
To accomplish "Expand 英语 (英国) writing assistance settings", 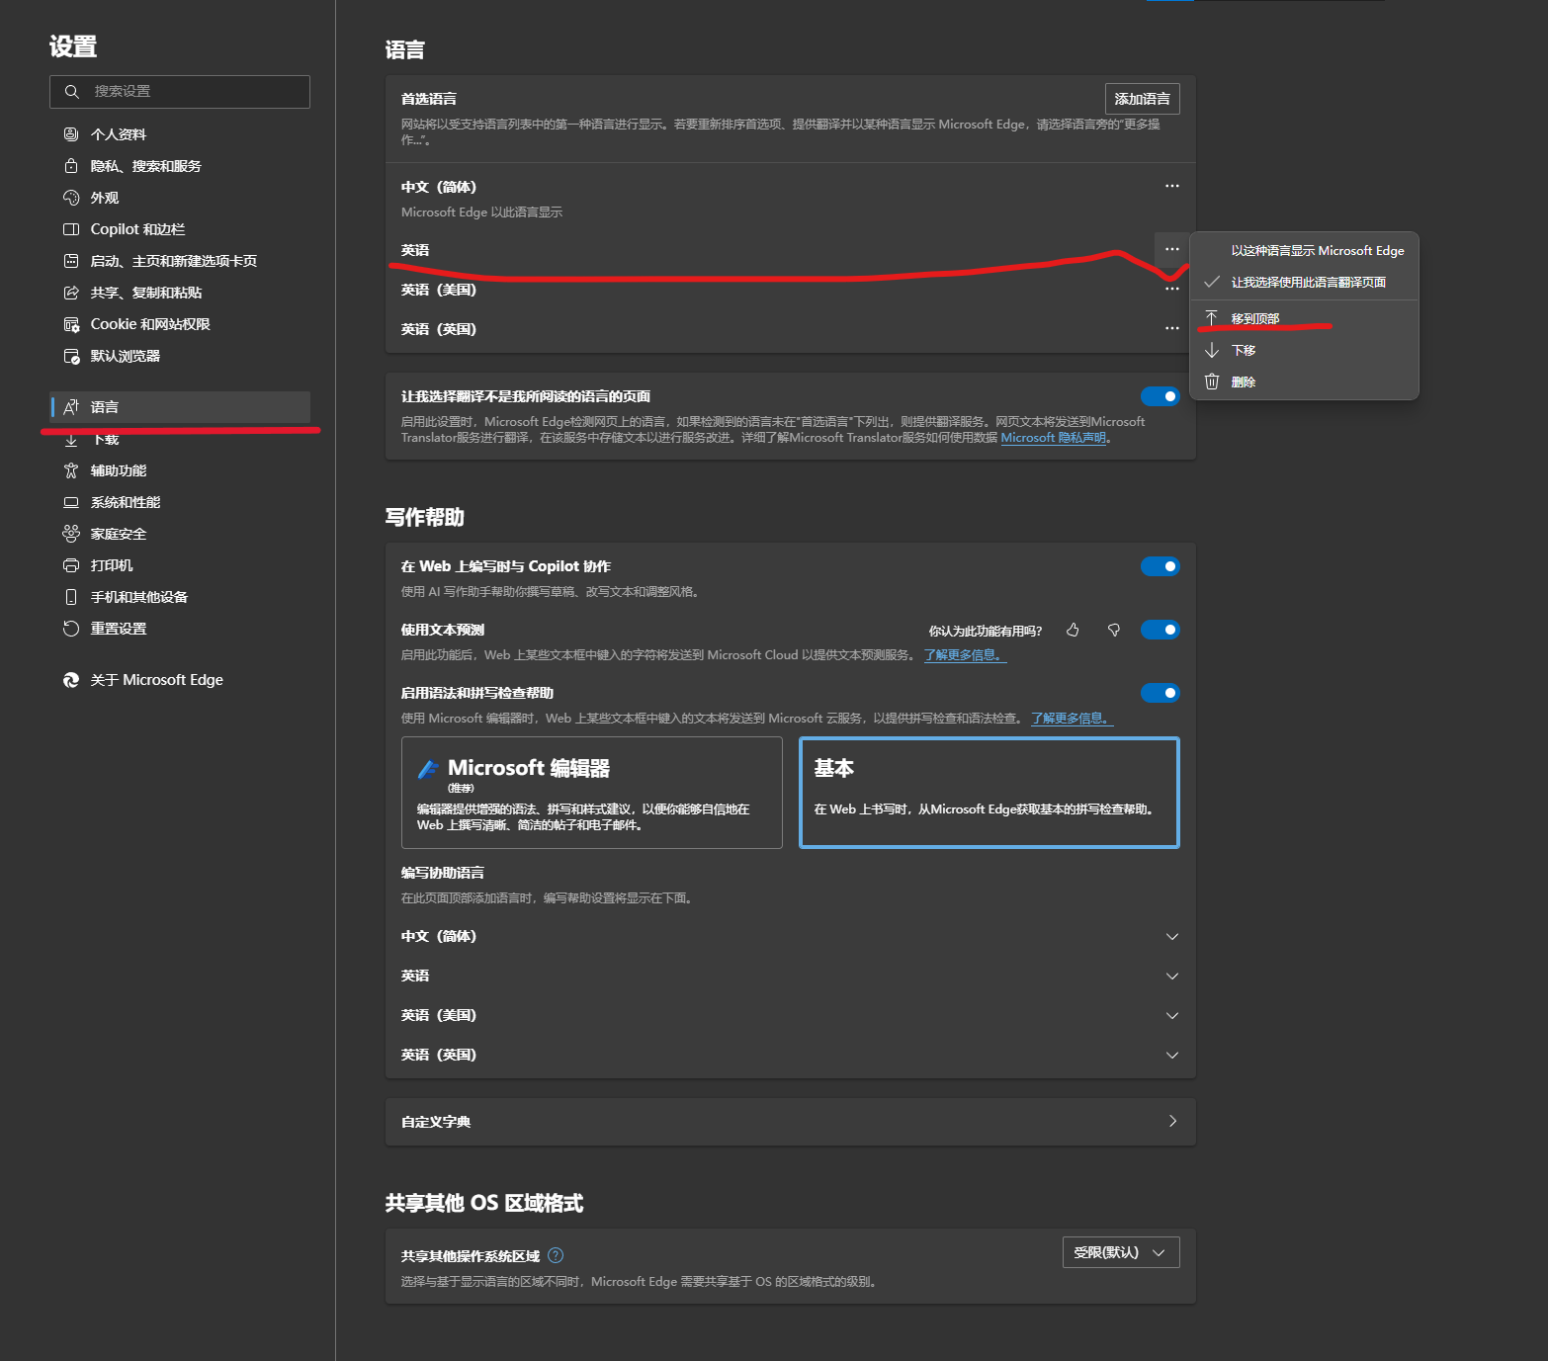I will point(1172,1055).
